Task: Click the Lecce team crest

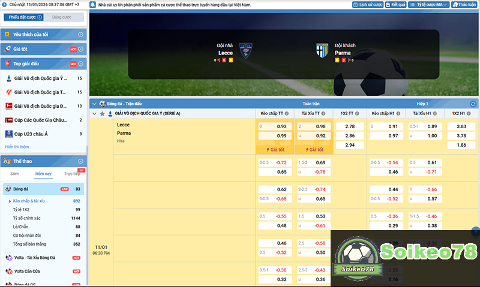Action: click(x=245, y=50)
